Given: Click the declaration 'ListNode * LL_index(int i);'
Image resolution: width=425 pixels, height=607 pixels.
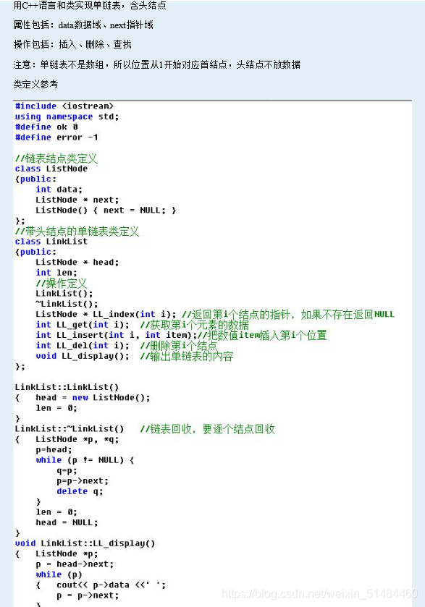Looking at the screenshot, I should [x=106, y=314].
